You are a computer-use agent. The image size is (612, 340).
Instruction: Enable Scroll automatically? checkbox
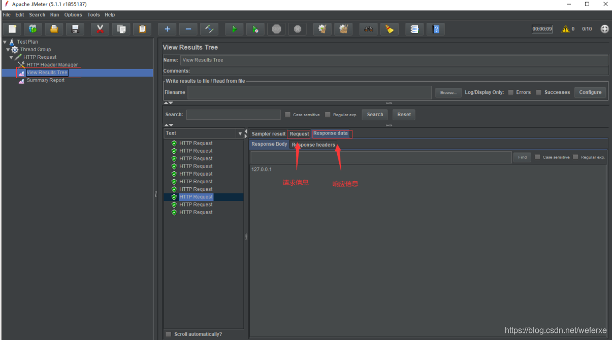tap(169, 334)
